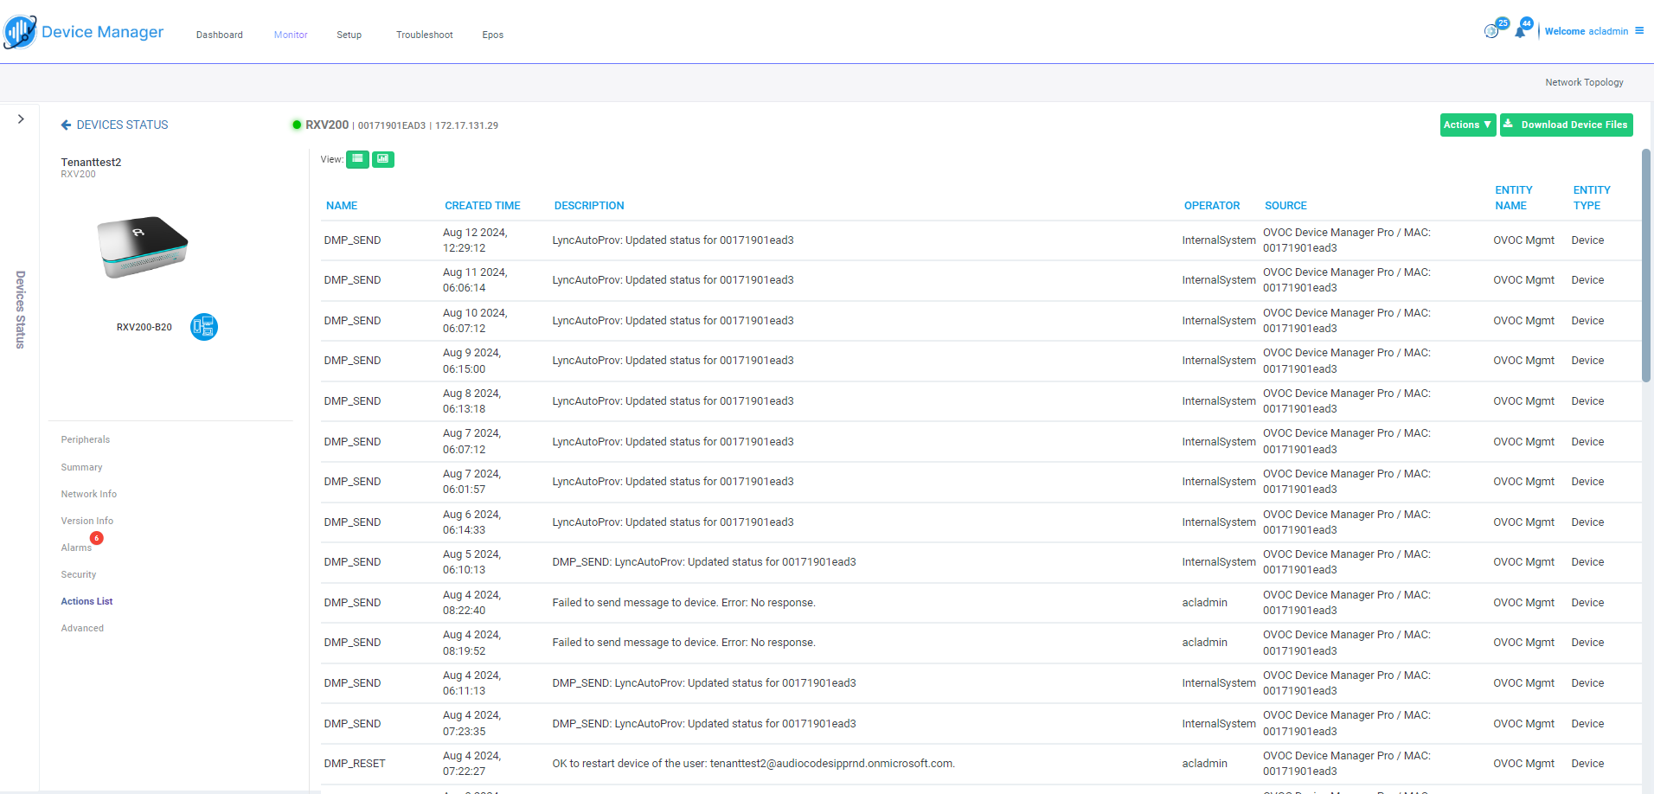
Task: Switch to list view icon
Action: [x=357, y=159]
